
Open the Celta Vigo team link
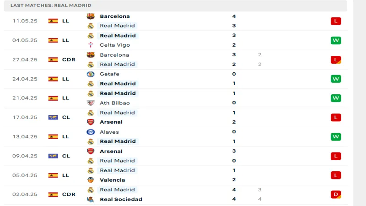pyautogui.click(x=115, y=45)
